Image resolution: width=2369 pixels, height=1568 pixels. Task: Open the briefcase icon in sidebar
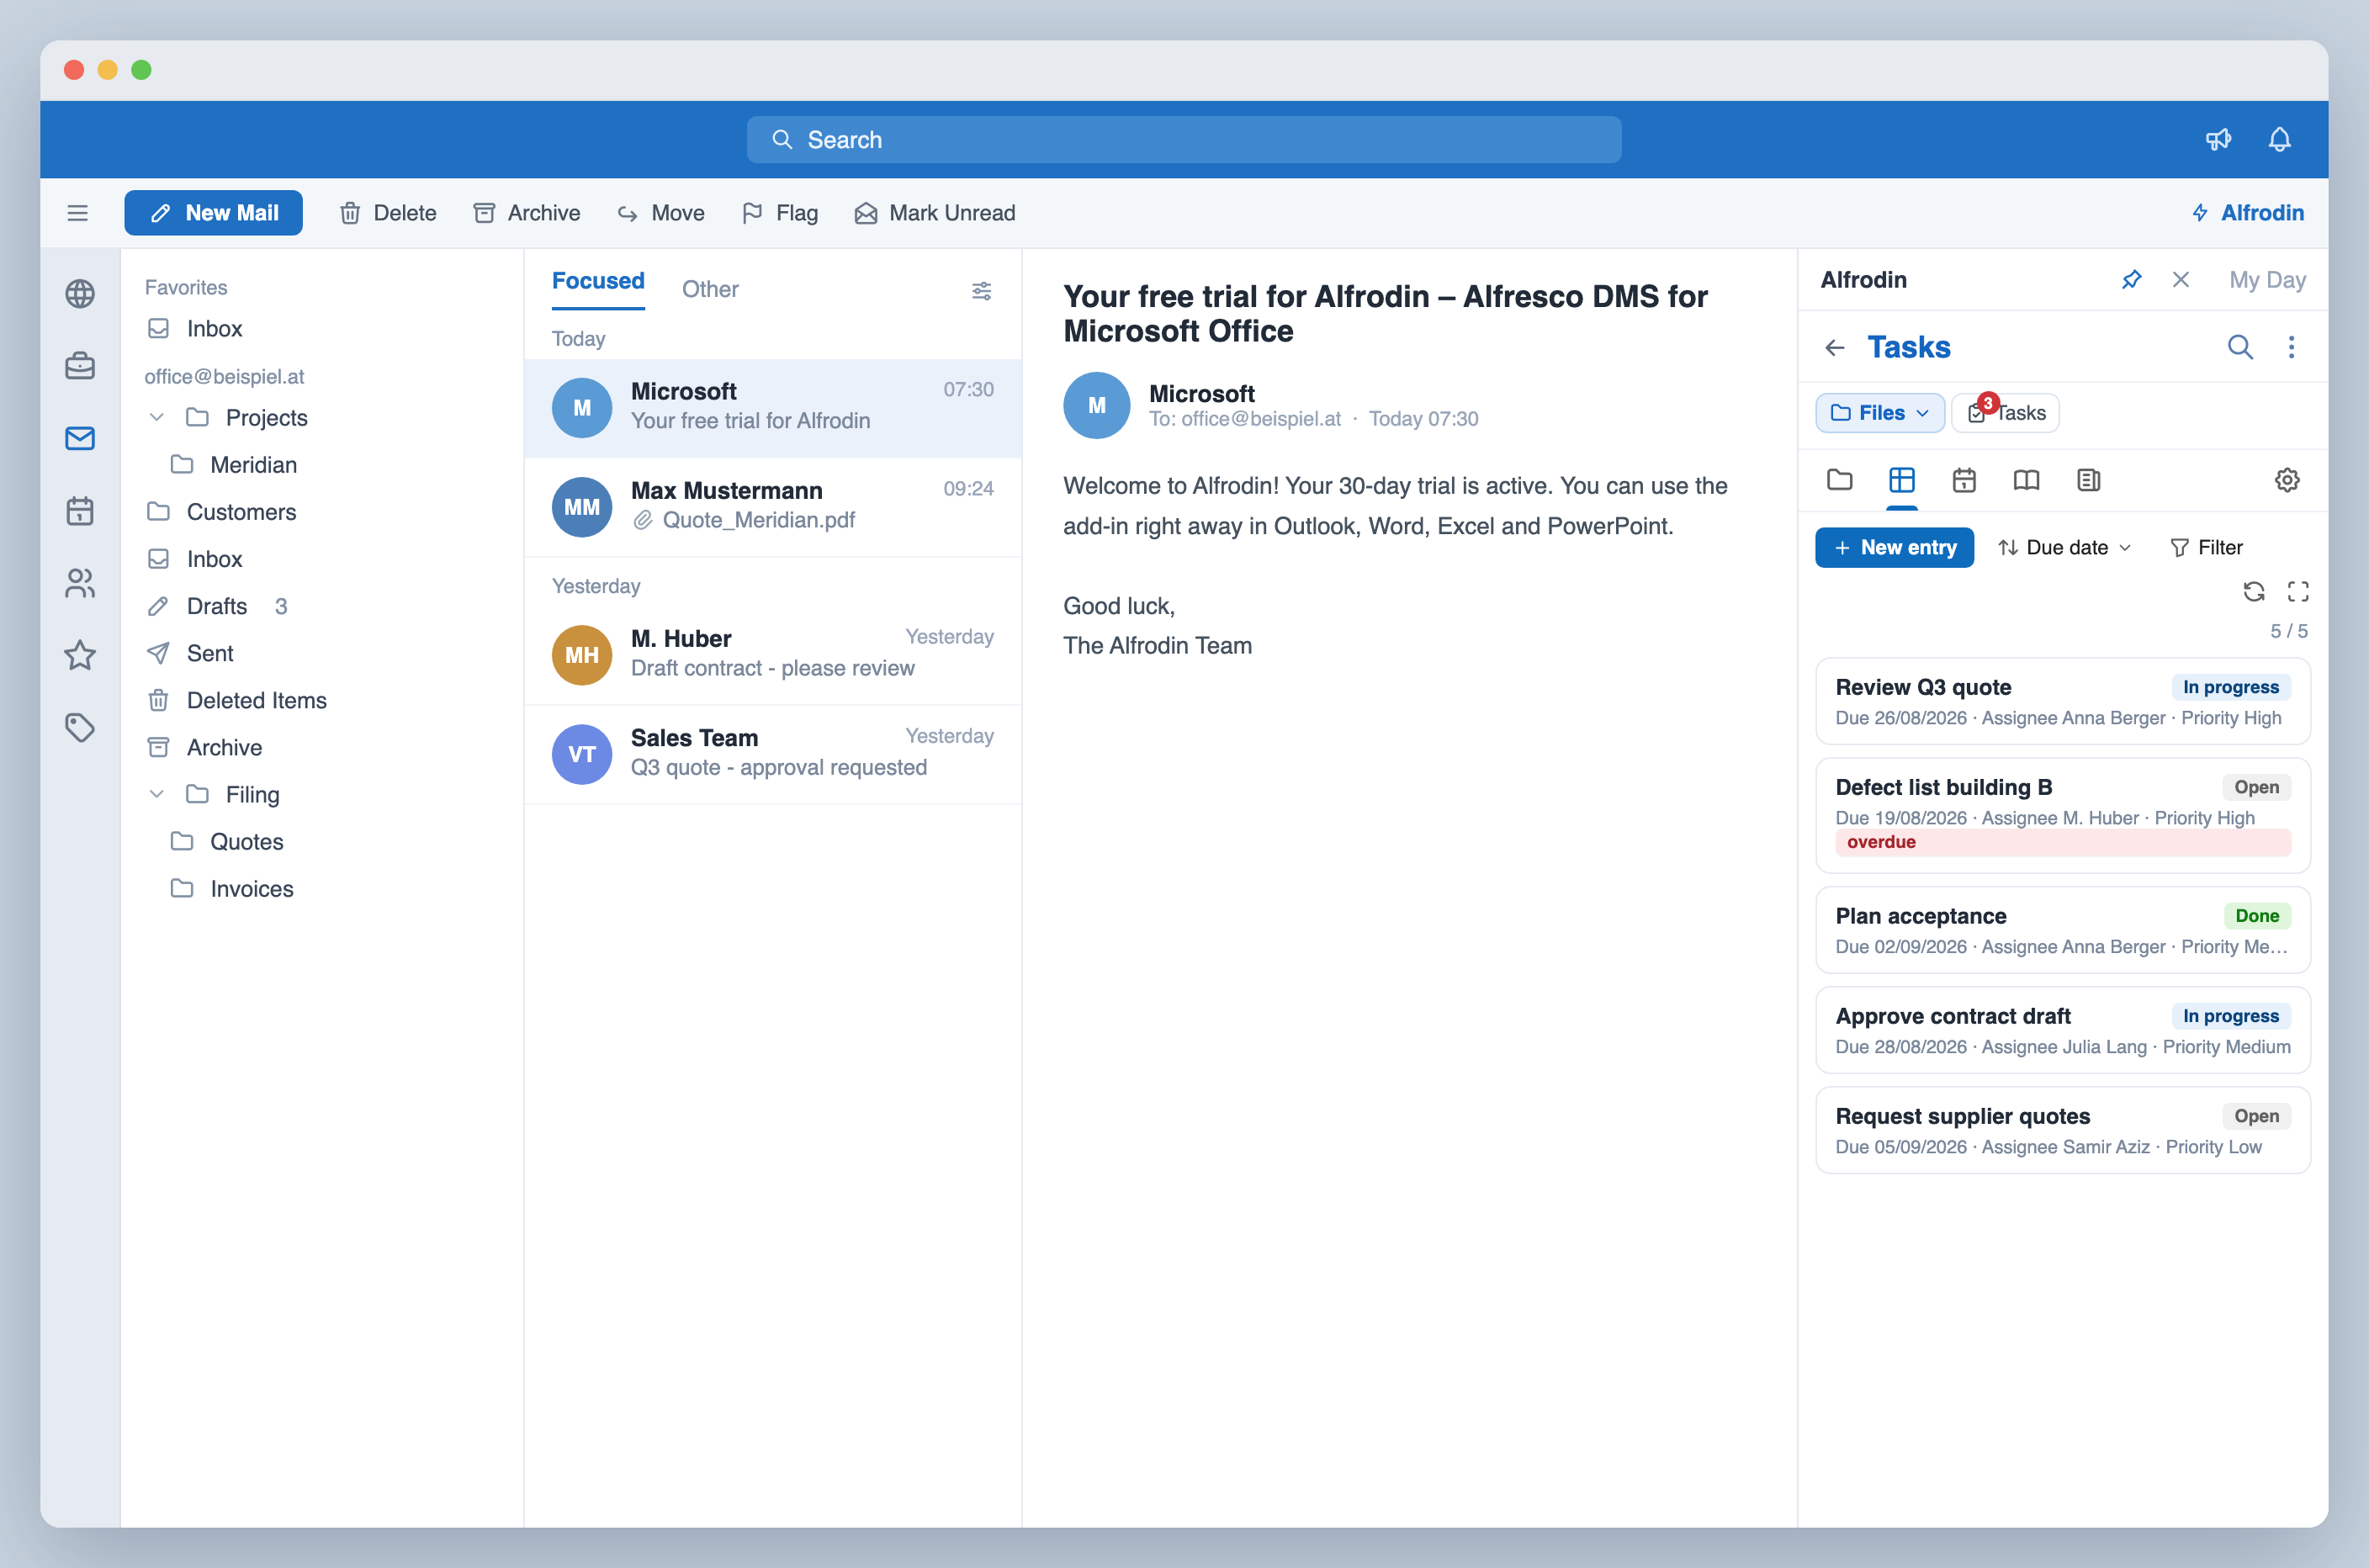(x=80, y=366)
